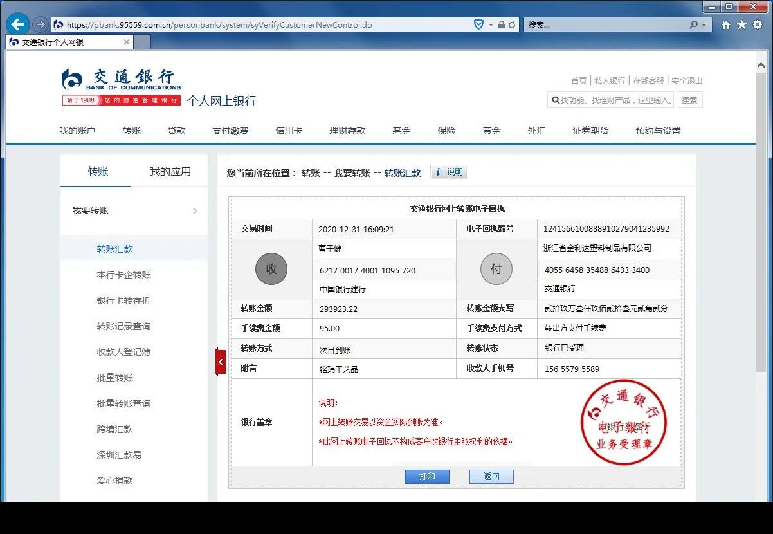The image size is (773, 534).
Task: Open the 在线客服 link
Action: [x=648, y=81]
